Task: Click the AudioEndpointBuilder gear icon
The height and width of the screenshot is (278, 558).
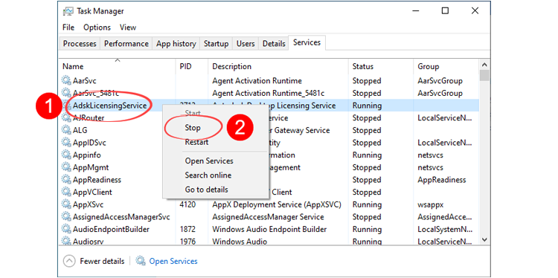Action: click(66, 229)
